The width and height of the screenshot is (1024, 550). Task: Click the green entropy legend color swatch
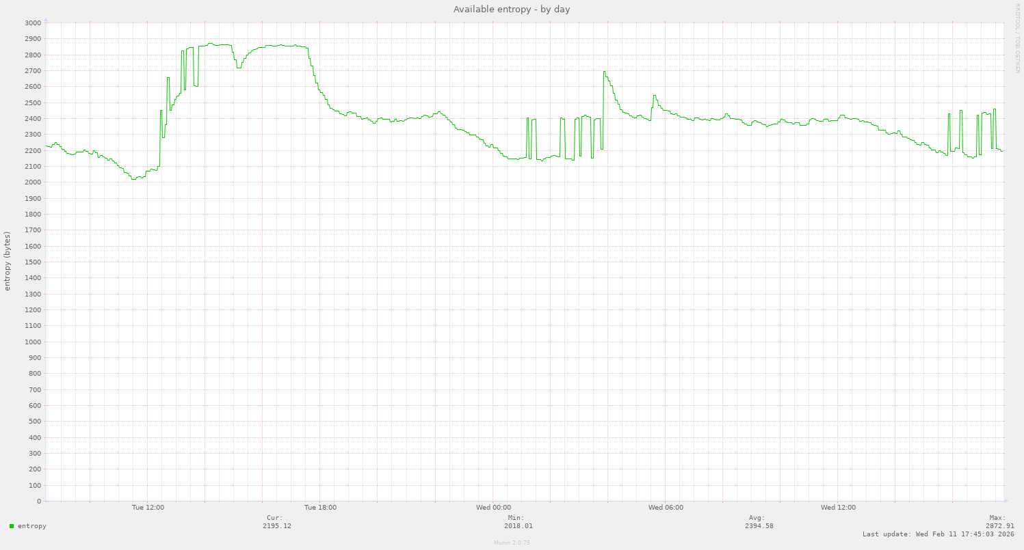coord(12,526)
